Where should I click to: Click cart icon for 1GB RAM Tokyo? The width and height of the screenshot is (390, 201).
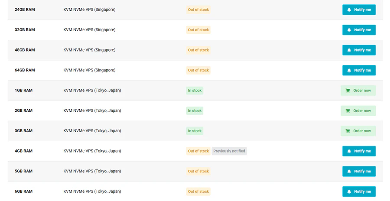click(348, 91)
